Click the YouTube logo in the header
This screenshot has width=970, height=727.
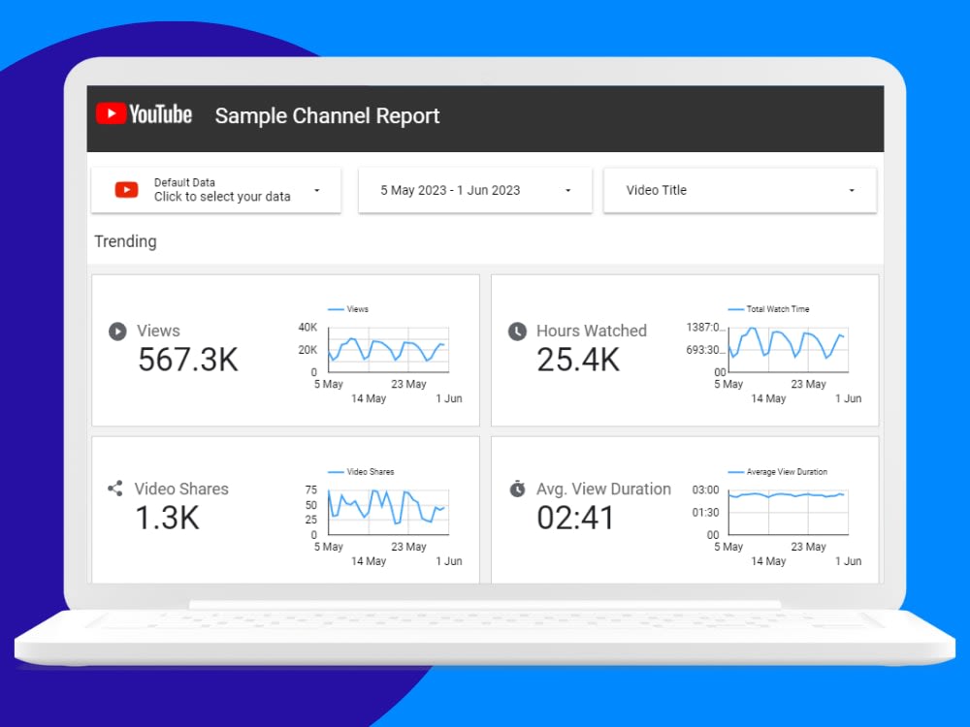[x=144, y=114]
